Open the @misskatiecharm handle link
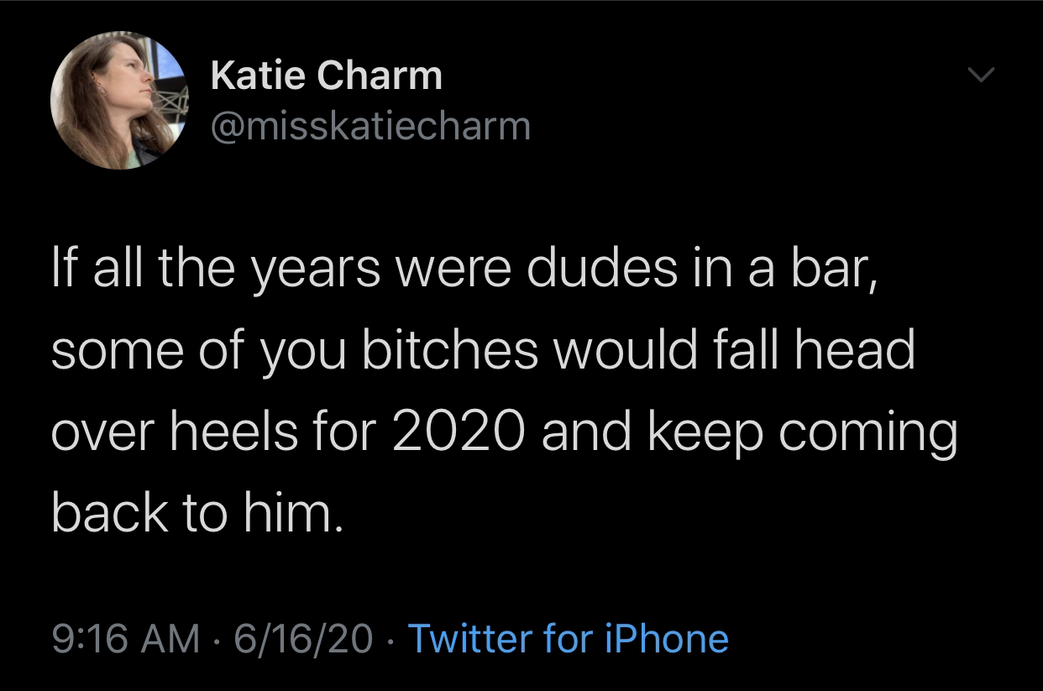Image resolution: width=1043 pixels, height=691 pixels. [x=370, y=126]
